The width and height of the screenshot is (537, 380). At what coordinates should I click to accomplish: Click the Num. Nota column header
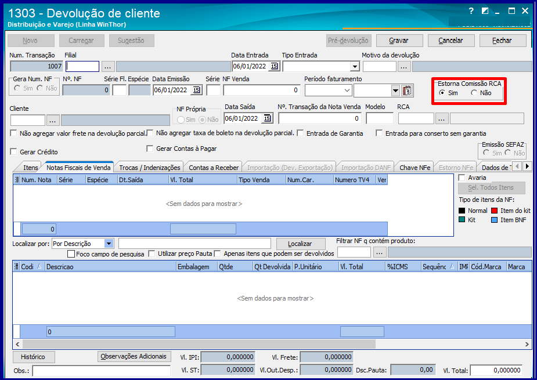[x=38, y=180]
